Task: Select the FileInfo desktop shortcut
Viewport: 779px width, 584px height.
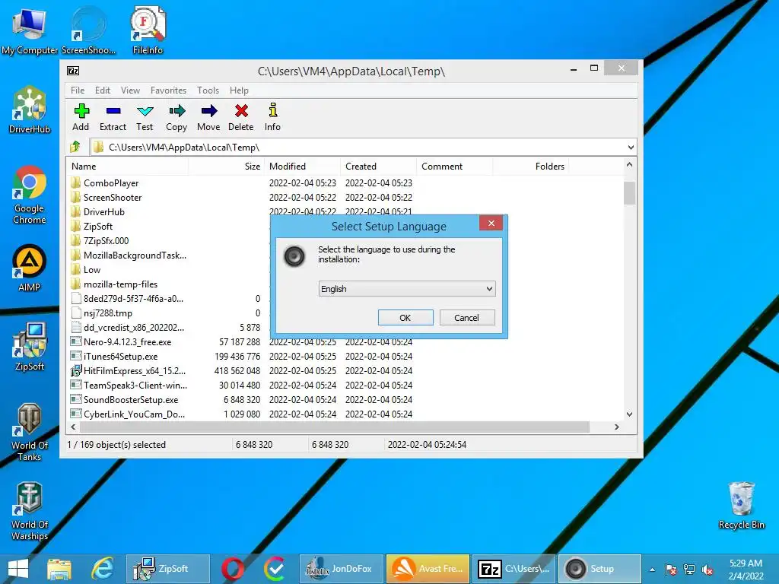Action: pyautogui.click(x=148, y=30)
